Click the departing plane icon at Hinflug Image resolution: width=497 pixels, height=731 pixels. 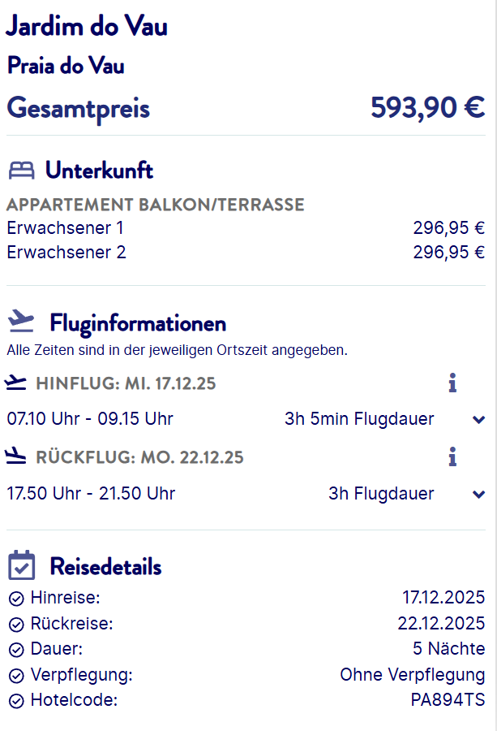coord(16,383)
